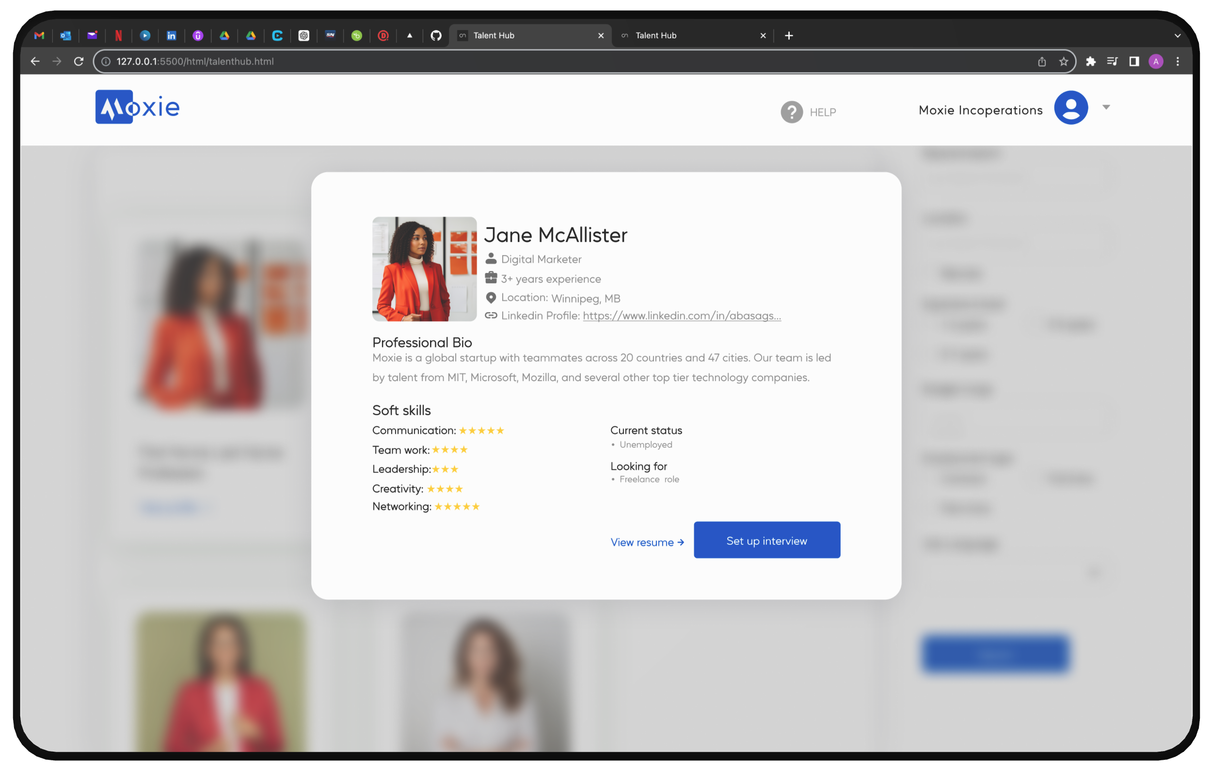The height and width of the screenshot is (771, 1211).
Task: Open the LinkedIn pinned tab
Action: coord(172,35)
